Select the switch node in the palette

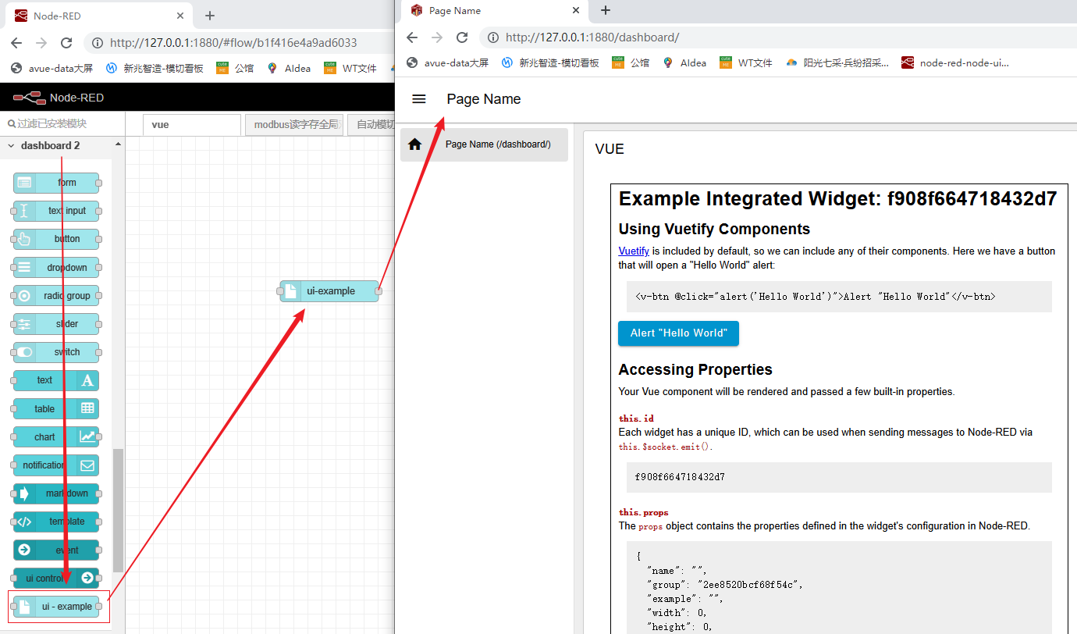pyautogui.click(x=56, y=352)
